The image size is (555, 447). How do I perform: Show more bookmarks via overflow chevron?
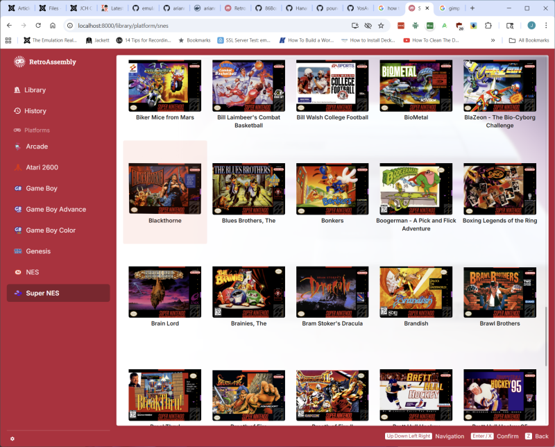[493, 40]
